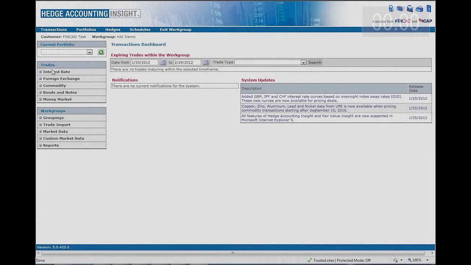Expand the Commodity trades node

click(x=40, y=85)
